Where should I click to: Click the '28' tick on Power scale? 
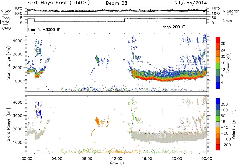[223, 43]
